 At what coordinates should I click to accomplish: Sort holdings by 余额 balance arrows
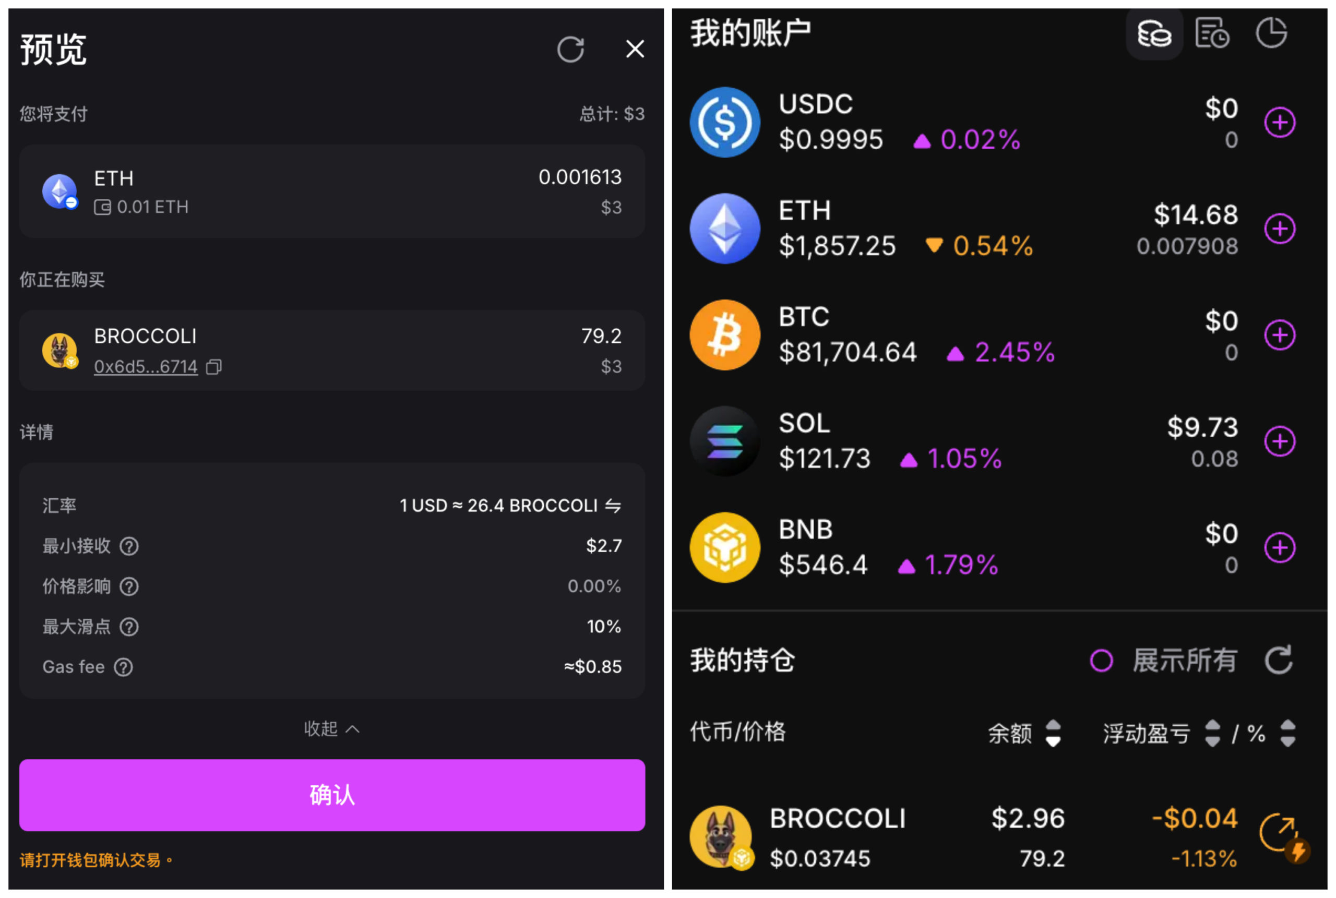(x=1053, y=733)
